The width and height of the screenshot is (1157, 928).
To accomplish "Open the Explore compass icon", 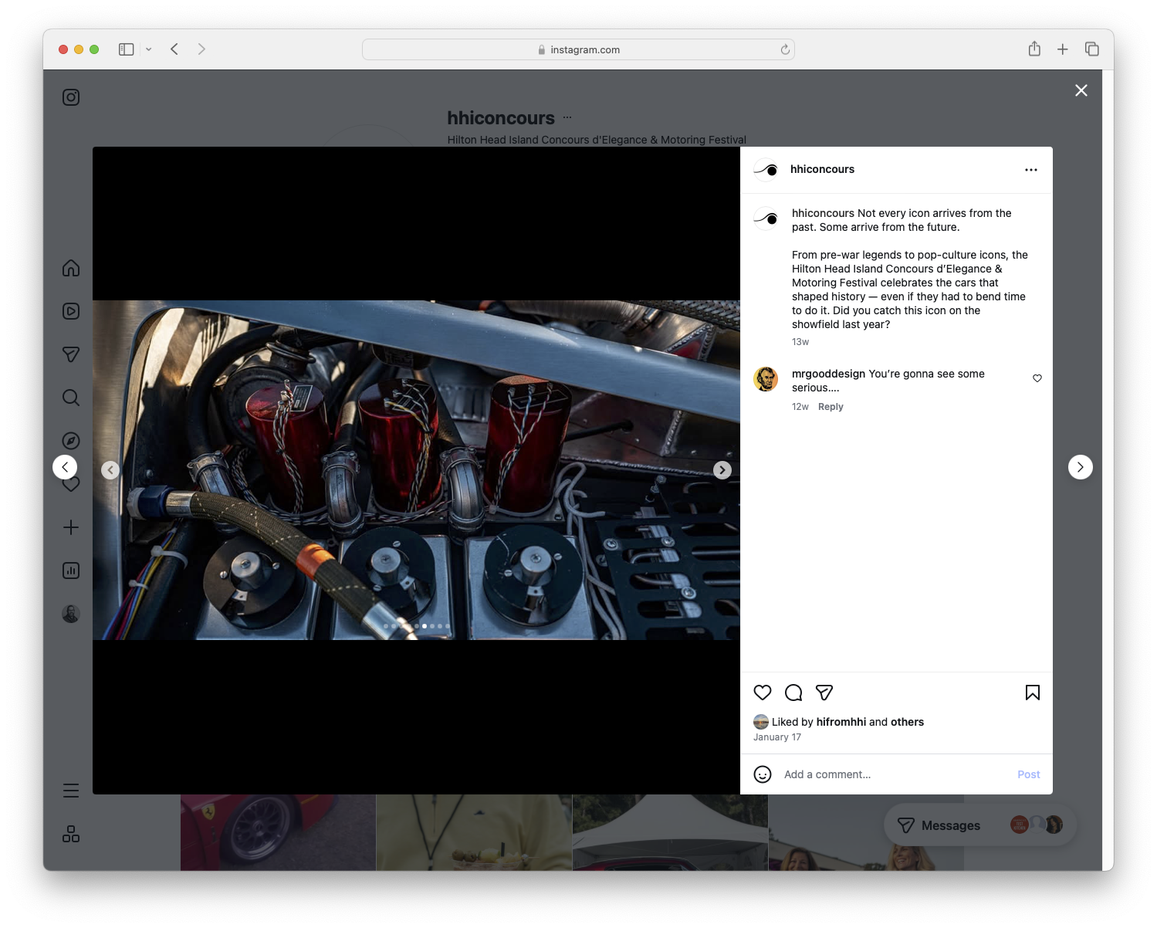I will (x=70, y=440).
